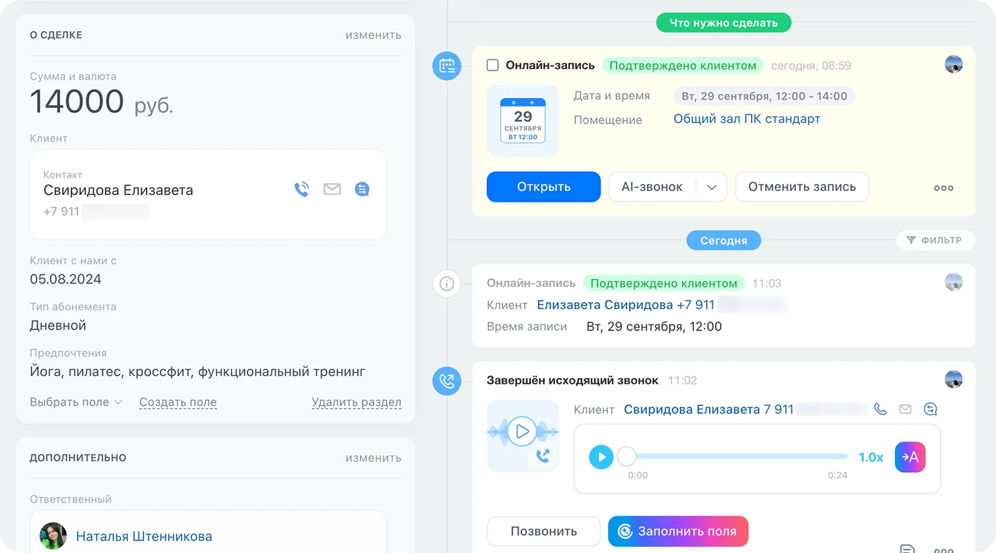
Task: Open the Выбрать поле dropdown
Action: pyautogui.click(x=76, y=402)
